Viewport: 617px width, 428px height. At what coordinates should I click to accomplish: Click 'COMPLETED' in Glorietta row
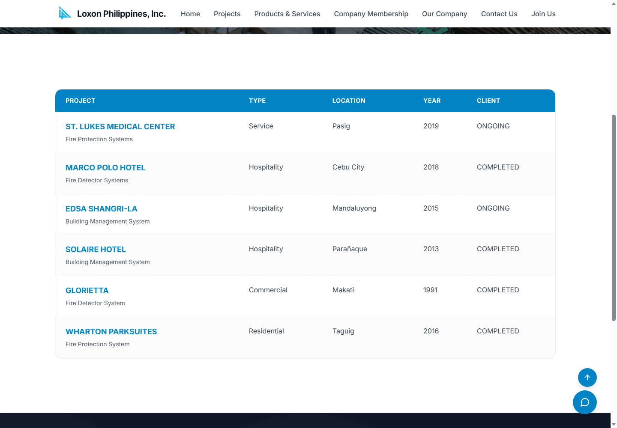(498, 290)
